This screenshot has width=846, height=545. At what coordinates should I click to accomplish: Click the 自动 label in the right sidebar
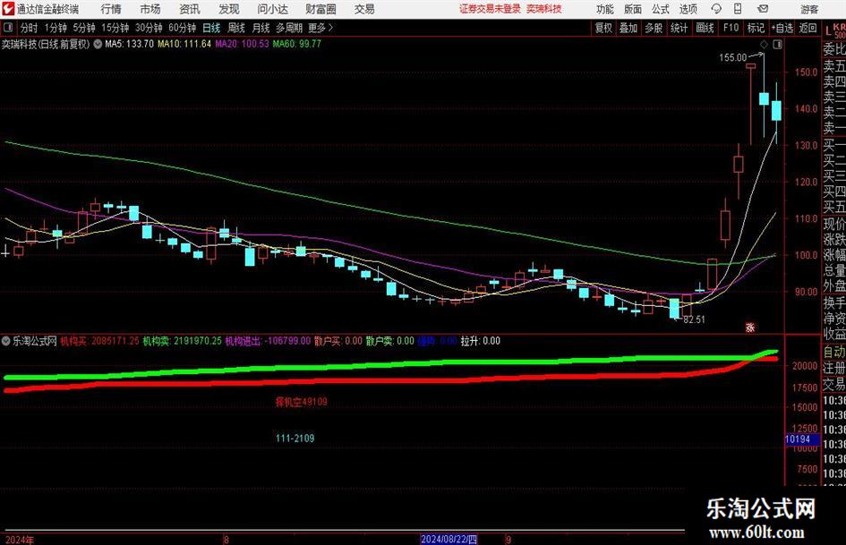click(x=834, y=352)
